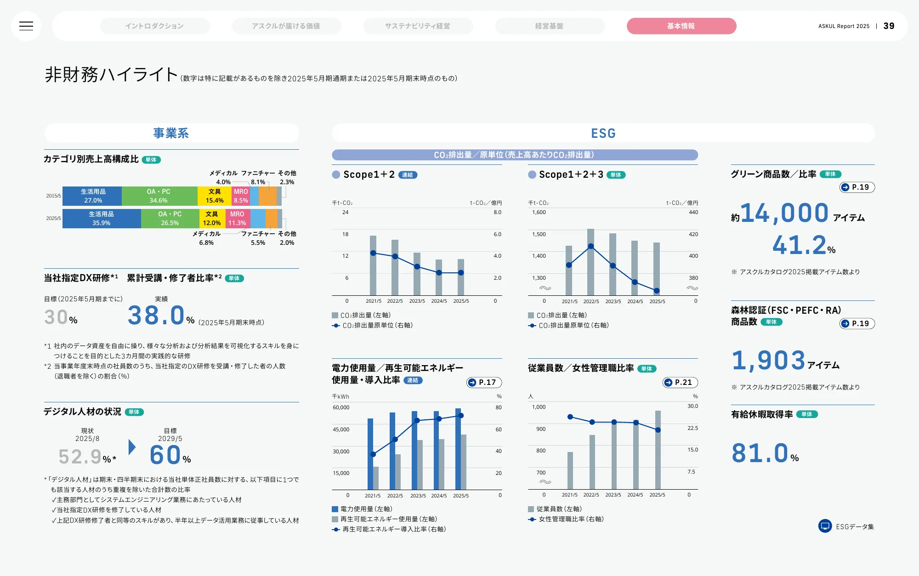Click the 約14,000 アイテム value
Image resolution: width=919 pixels, height=576 pixels.
[x=798, y=214]
